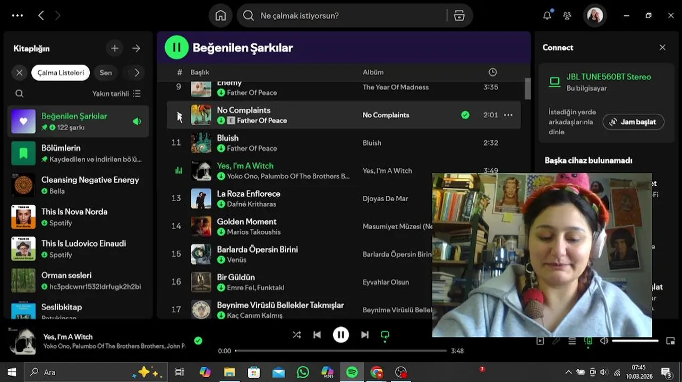The image size is (682, 382).
Task: Open Beğenilen Şarkılar in the library
Action: (78, 121)
